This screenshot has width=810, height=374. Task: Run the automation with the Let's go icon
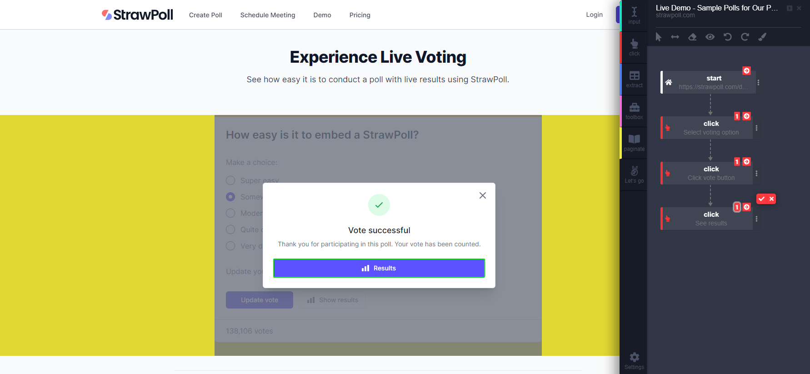pos(634,174)
